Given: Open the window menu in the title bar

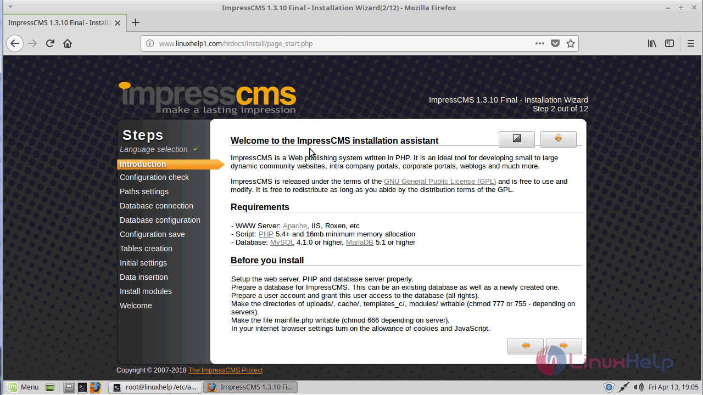Looking at the screenshot, I should (10, 8).
